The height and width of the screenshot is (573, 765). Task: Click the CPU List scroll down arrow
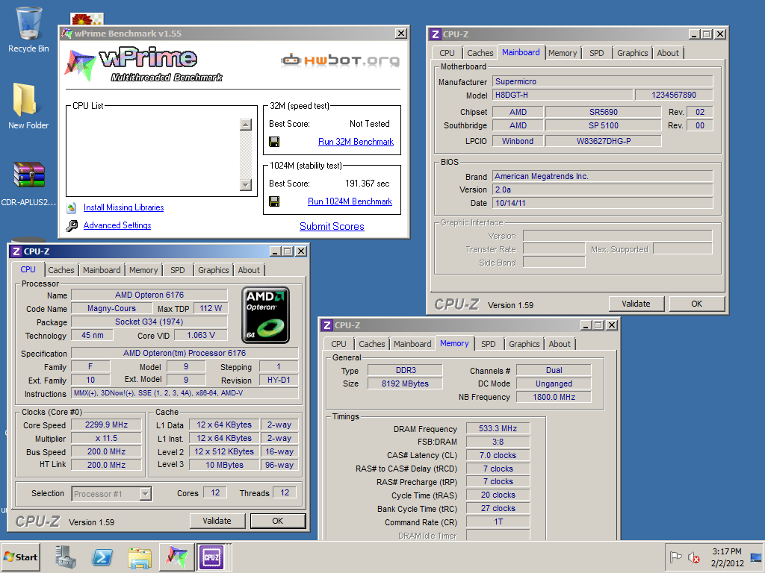(x=246, y=185)
